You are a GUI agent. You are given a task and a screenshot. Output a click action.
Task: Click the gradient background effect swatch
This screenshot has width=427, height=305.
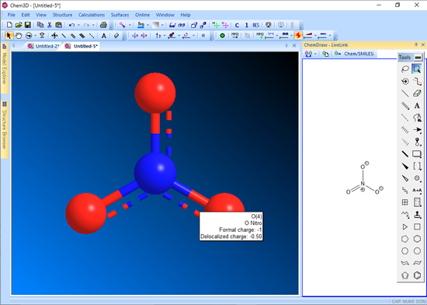coord(155,25)
